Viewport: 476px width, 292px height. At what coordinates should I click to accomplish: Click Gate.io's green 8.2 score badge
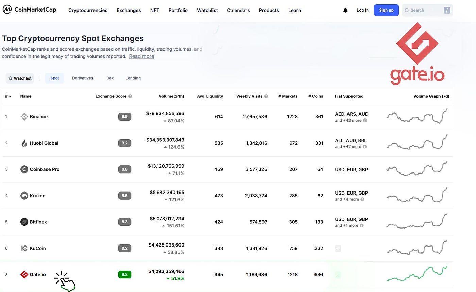pos(124,274)
